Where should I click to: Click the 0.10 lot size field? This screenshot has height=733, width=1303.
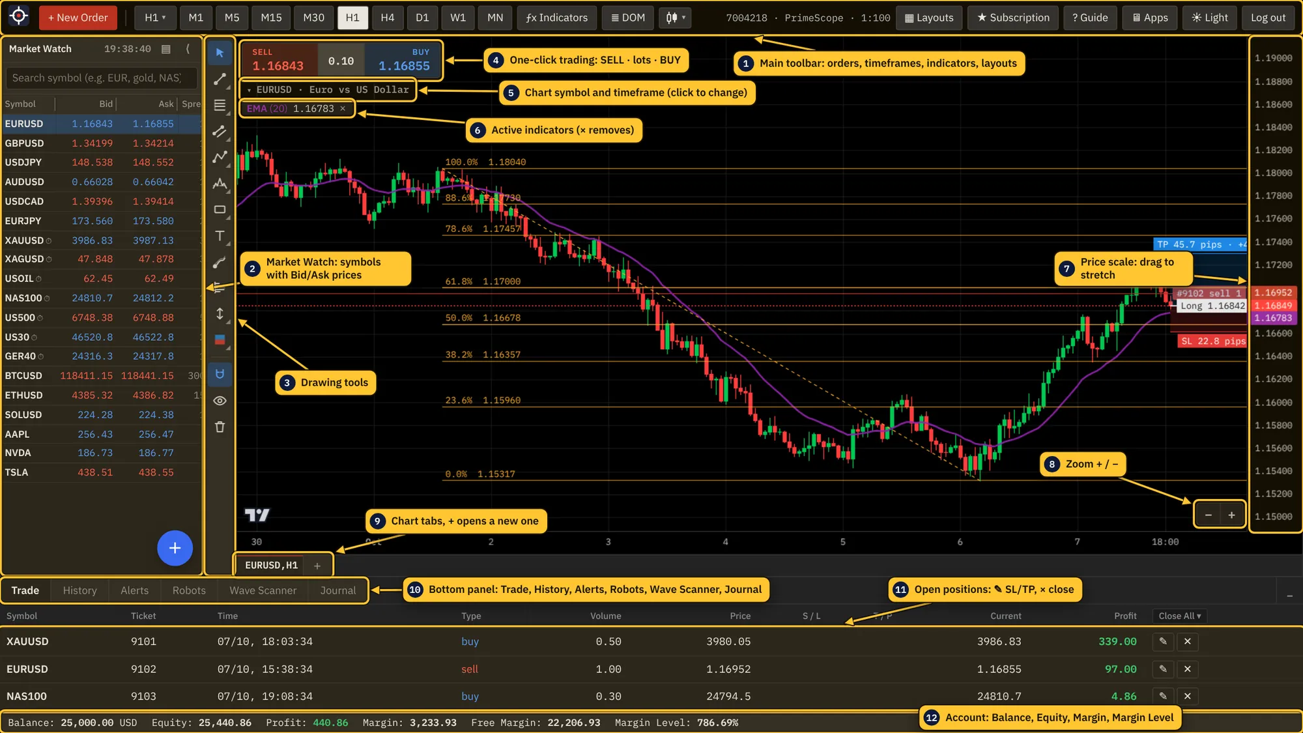click(341, 61)
